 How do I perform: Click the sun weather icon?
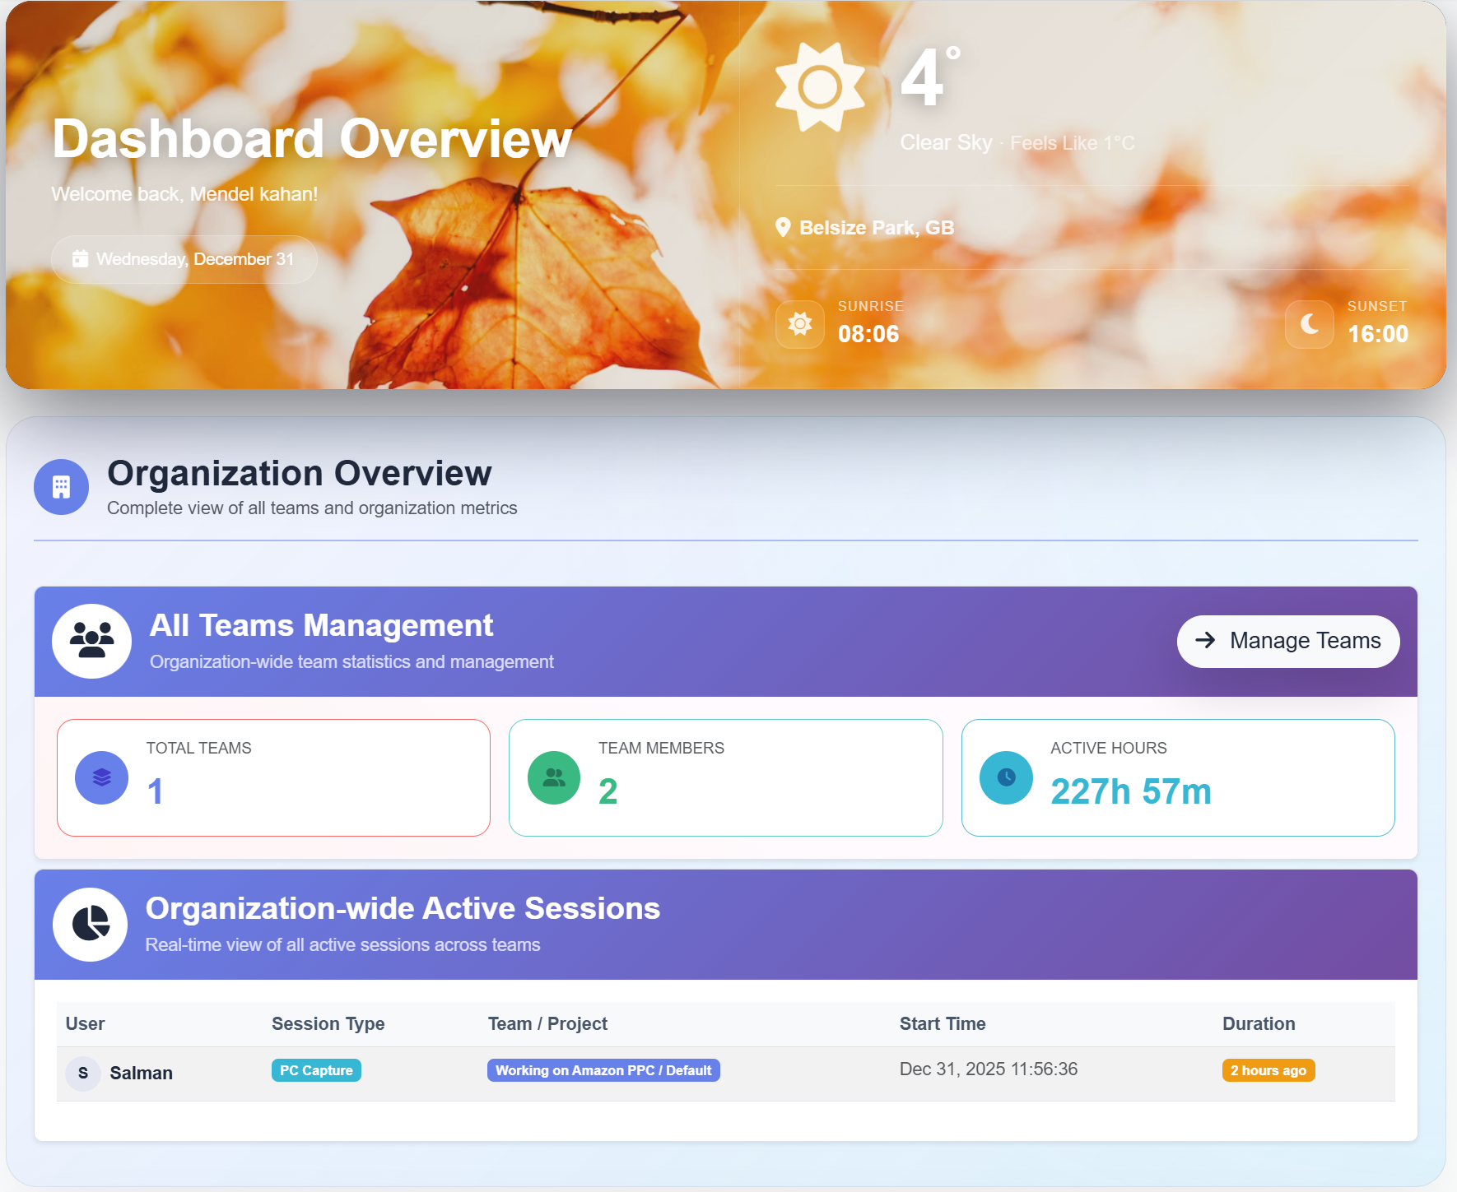click(822, 86)
